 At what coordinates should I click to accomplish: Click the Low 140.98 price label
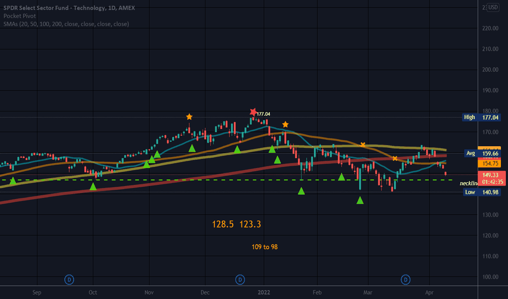[482, 192]
